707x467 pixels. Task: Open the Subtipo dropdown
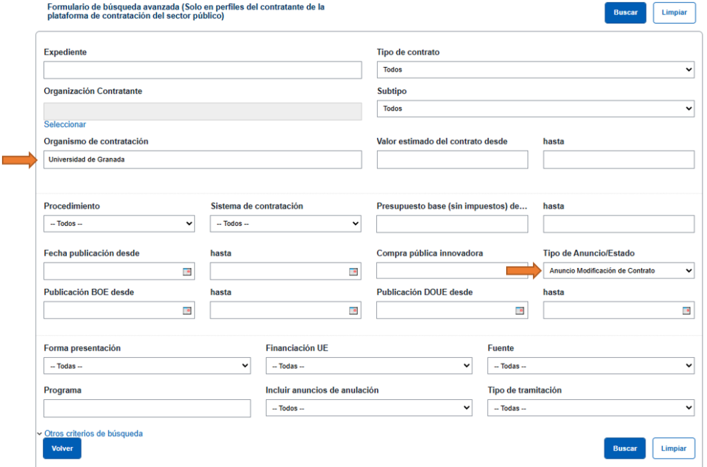(x=535, y=108)
